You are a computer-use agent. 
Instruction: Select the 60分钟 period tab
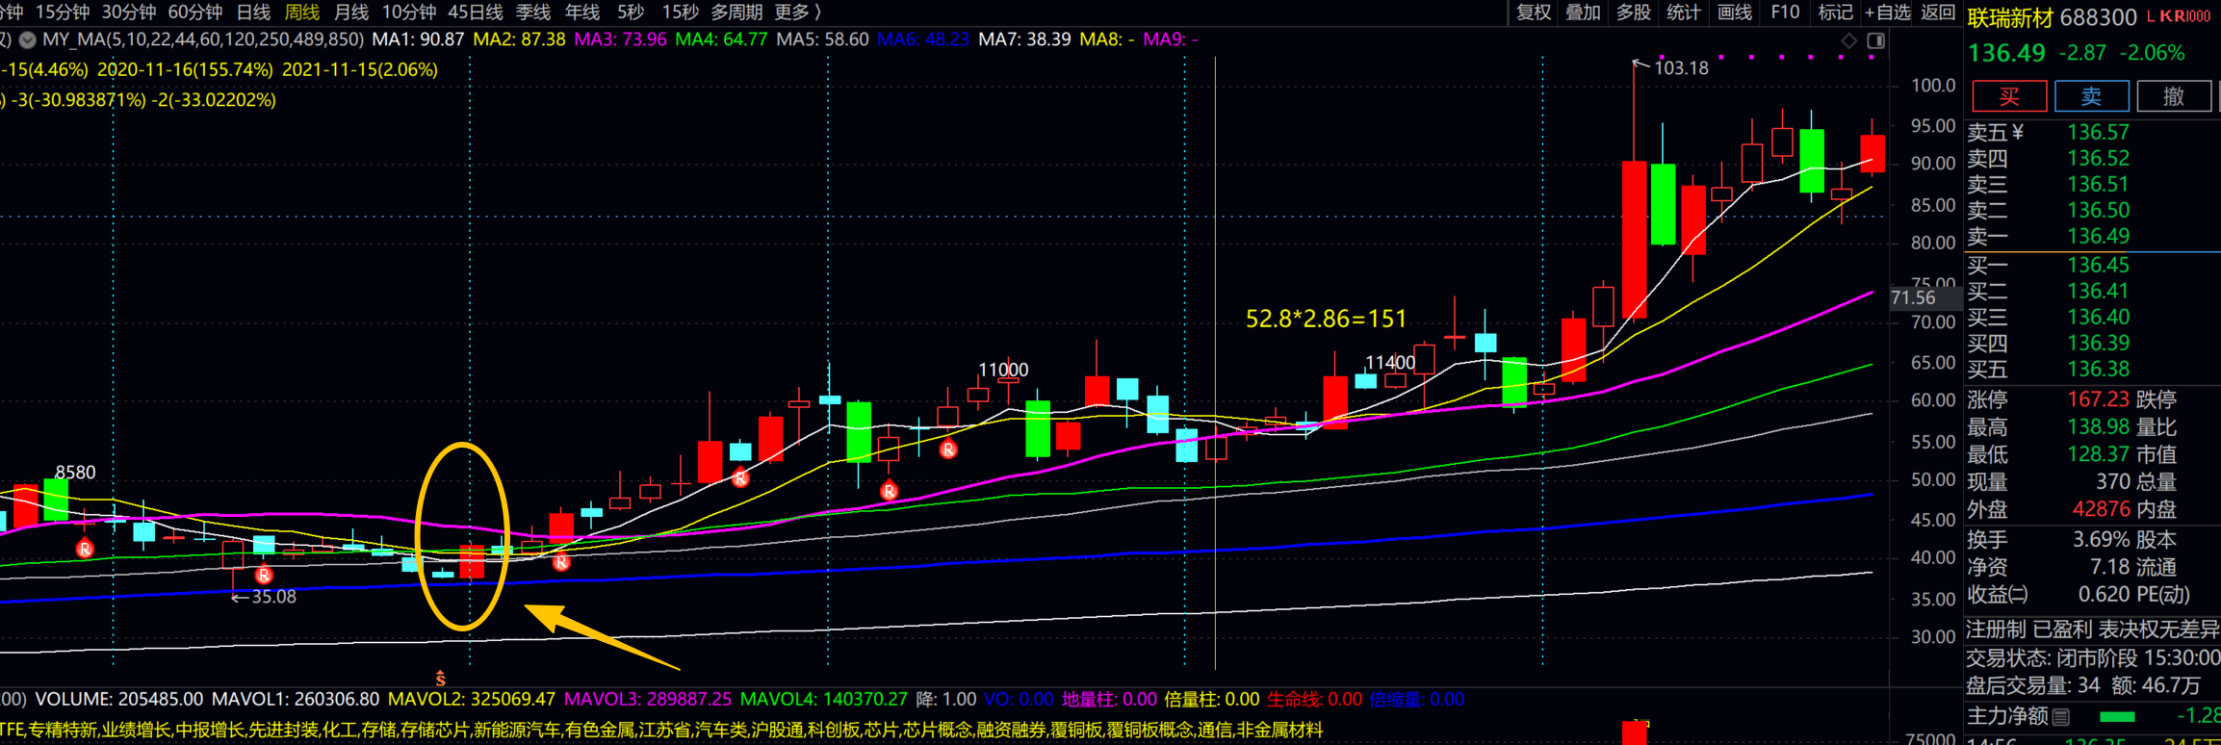tap(194, 13)
